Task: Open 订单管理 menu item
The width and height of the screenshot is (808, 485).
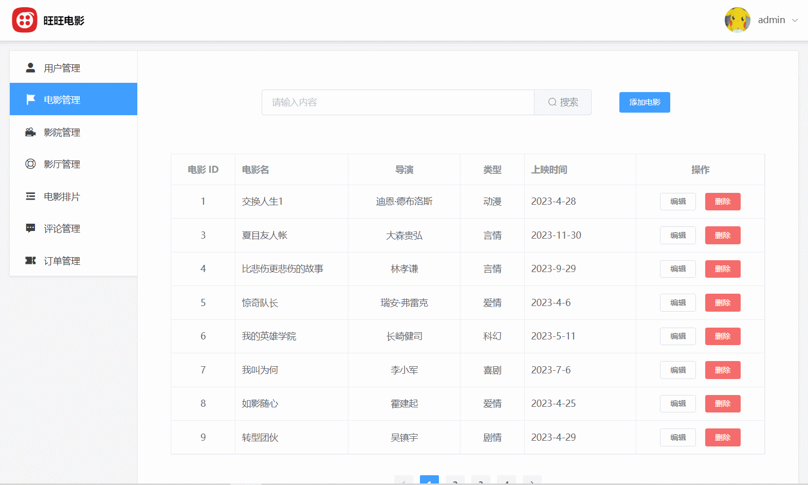Action: pos(74,261)
